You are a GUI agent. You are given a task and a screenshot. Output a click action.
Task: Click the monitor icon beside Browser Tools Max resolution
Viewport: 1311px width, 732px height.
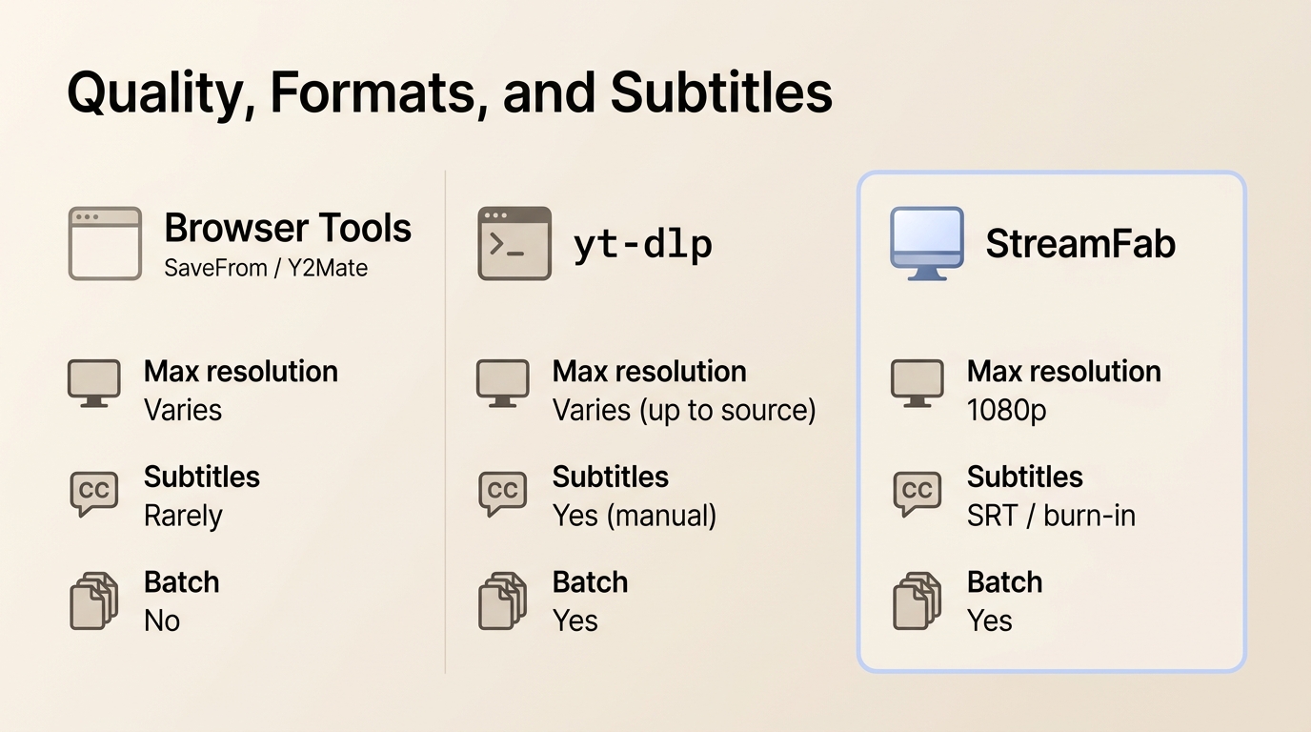click(x=94, y=384)
